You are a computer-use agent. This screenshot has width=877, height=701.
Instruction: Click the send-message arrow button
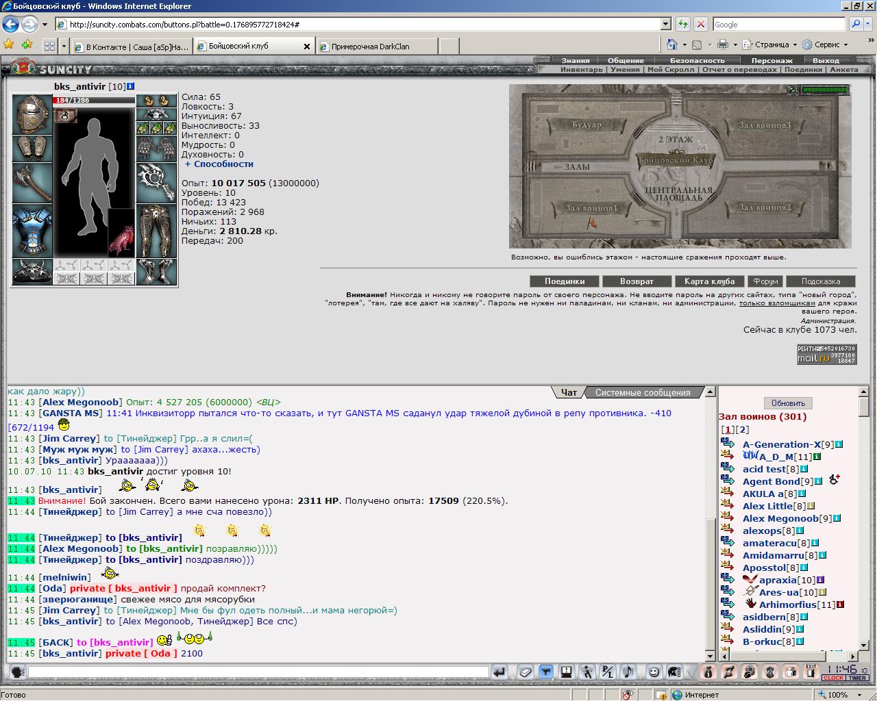tap(499, 672)
